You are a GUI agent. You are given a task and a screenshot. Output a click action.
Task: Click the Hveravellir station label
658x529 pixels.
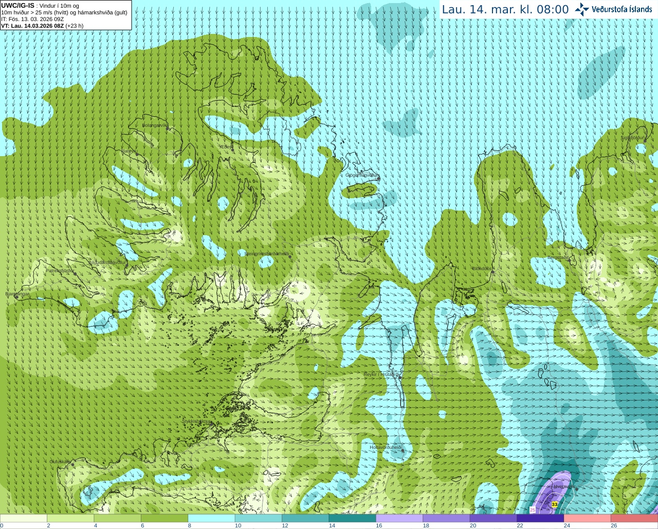tap(564, 486)
